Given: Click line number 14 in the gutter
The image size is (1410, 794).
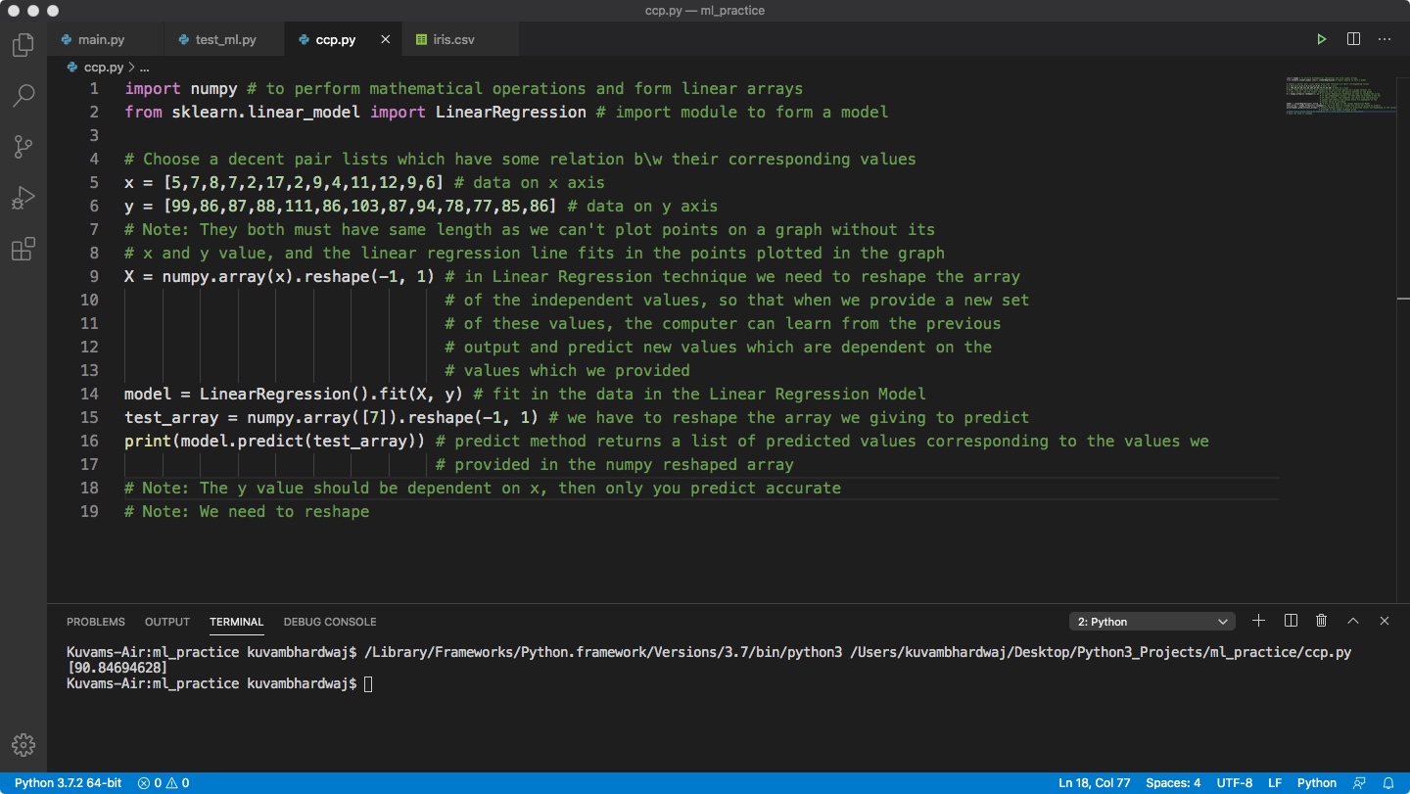Looking at the screenshot, I should (89, 394).
